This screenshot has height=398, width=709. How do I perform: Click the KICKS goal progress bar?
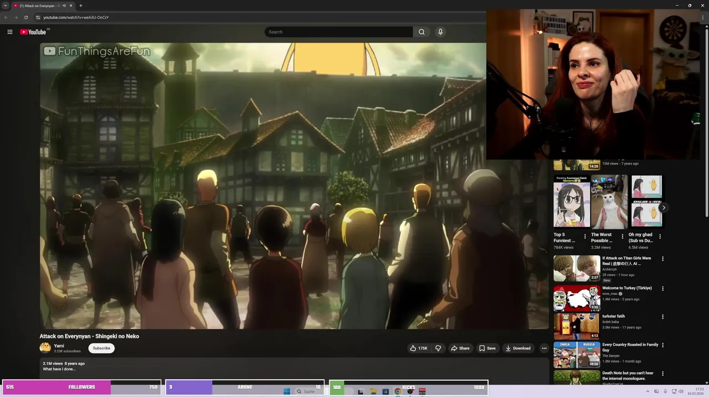tap(408, 387)
